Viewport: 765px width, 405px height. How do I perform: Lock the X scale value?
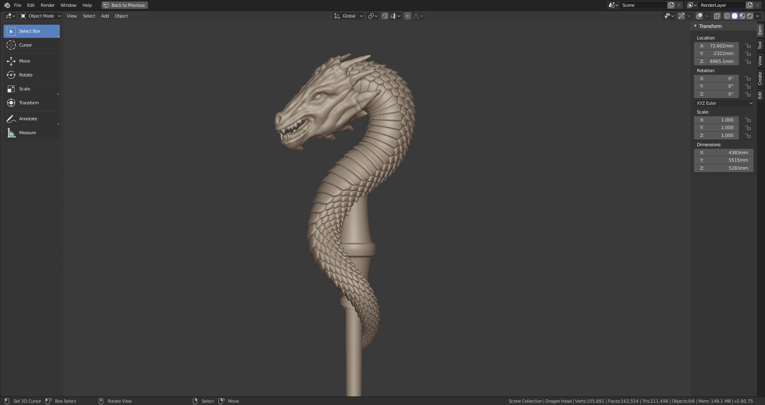748,120
